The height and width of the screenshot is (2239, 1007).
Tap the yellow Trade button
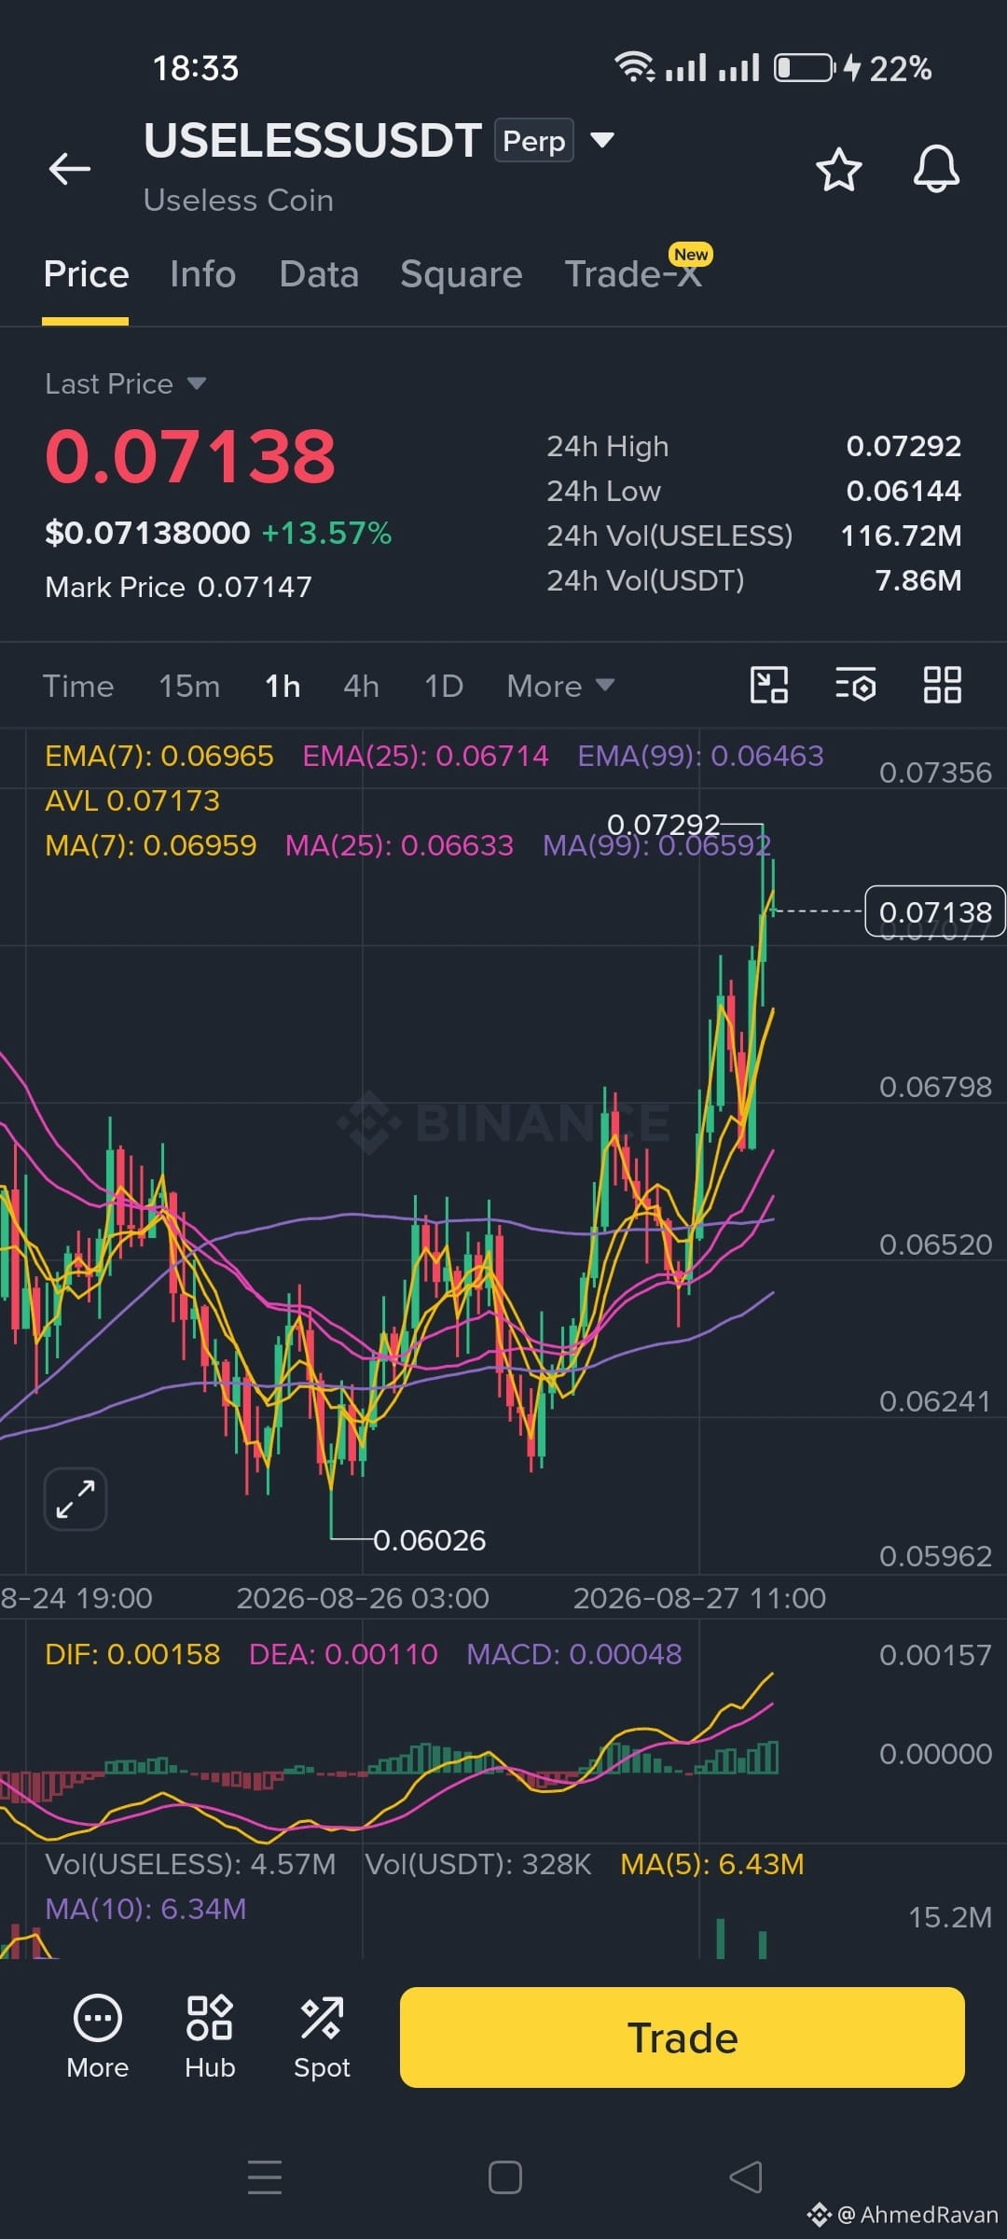tap(683, 2037)
